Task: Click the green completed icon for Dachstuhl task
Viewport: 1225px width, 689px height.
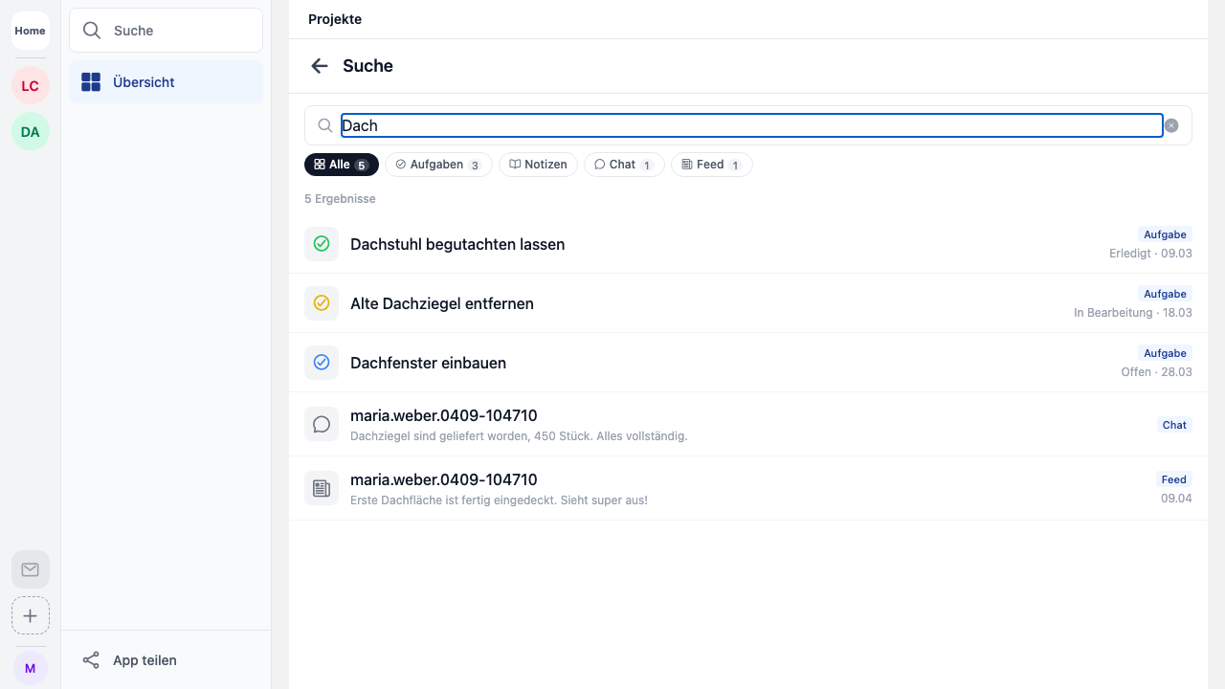Action: (322, 244)
